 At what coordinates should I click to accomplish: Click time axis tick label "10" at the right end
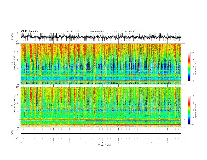184,142
